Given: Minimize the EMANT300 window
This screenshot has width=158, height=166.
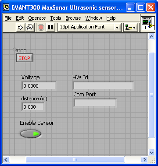Looking at the screenshot, I should click(130, 7).
